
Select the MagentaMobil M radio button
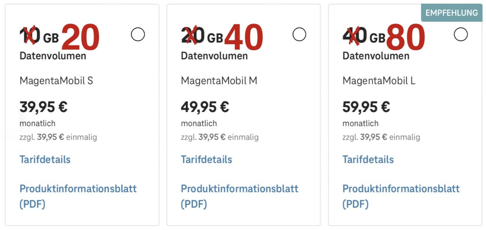pyautogui.click(x=299, y=35)
